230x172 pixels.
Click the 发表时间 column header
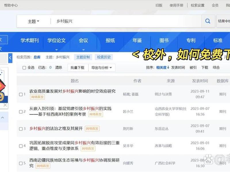point(200,81)
